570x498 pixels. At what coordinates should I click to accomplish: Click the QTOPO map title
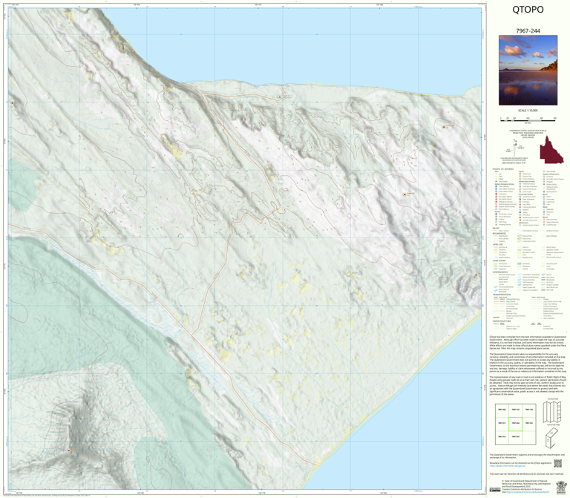(528, 10)
